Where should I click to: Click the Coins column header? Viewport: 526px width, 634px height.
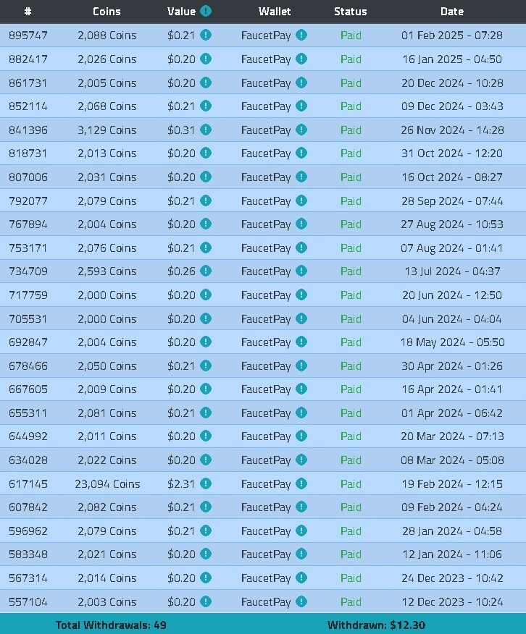point(107,12)
